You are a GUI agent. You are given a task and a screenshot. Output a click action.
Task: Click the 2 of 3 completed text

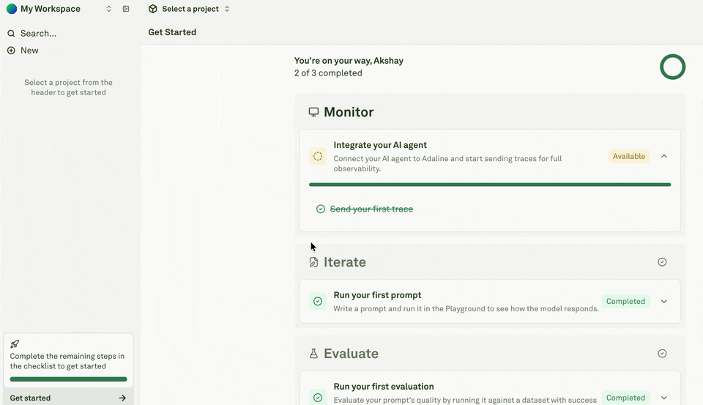[x=328, y=73]
